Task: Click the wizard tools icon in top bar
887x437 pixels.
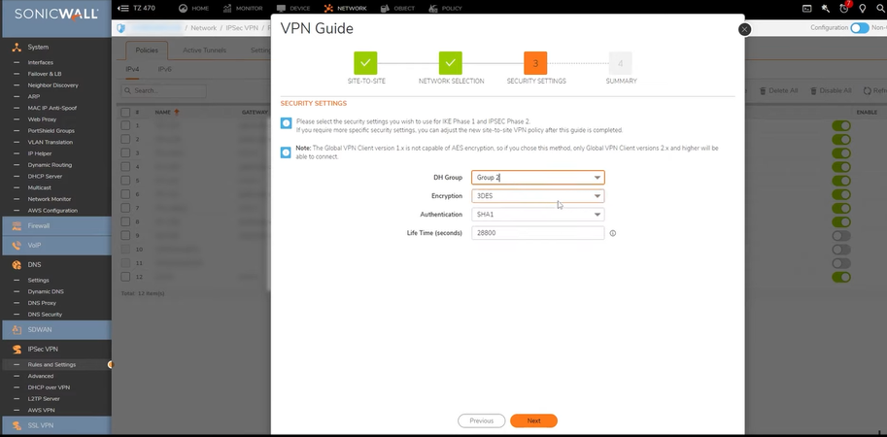Action: coord(826,9)
